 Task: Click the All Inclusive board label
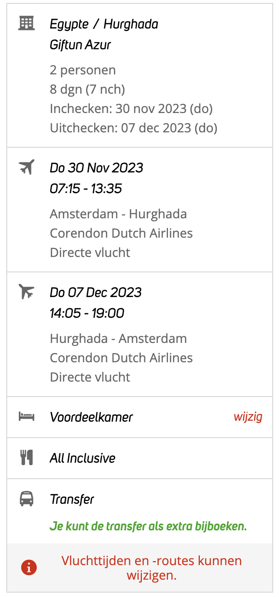pos(83,458)
